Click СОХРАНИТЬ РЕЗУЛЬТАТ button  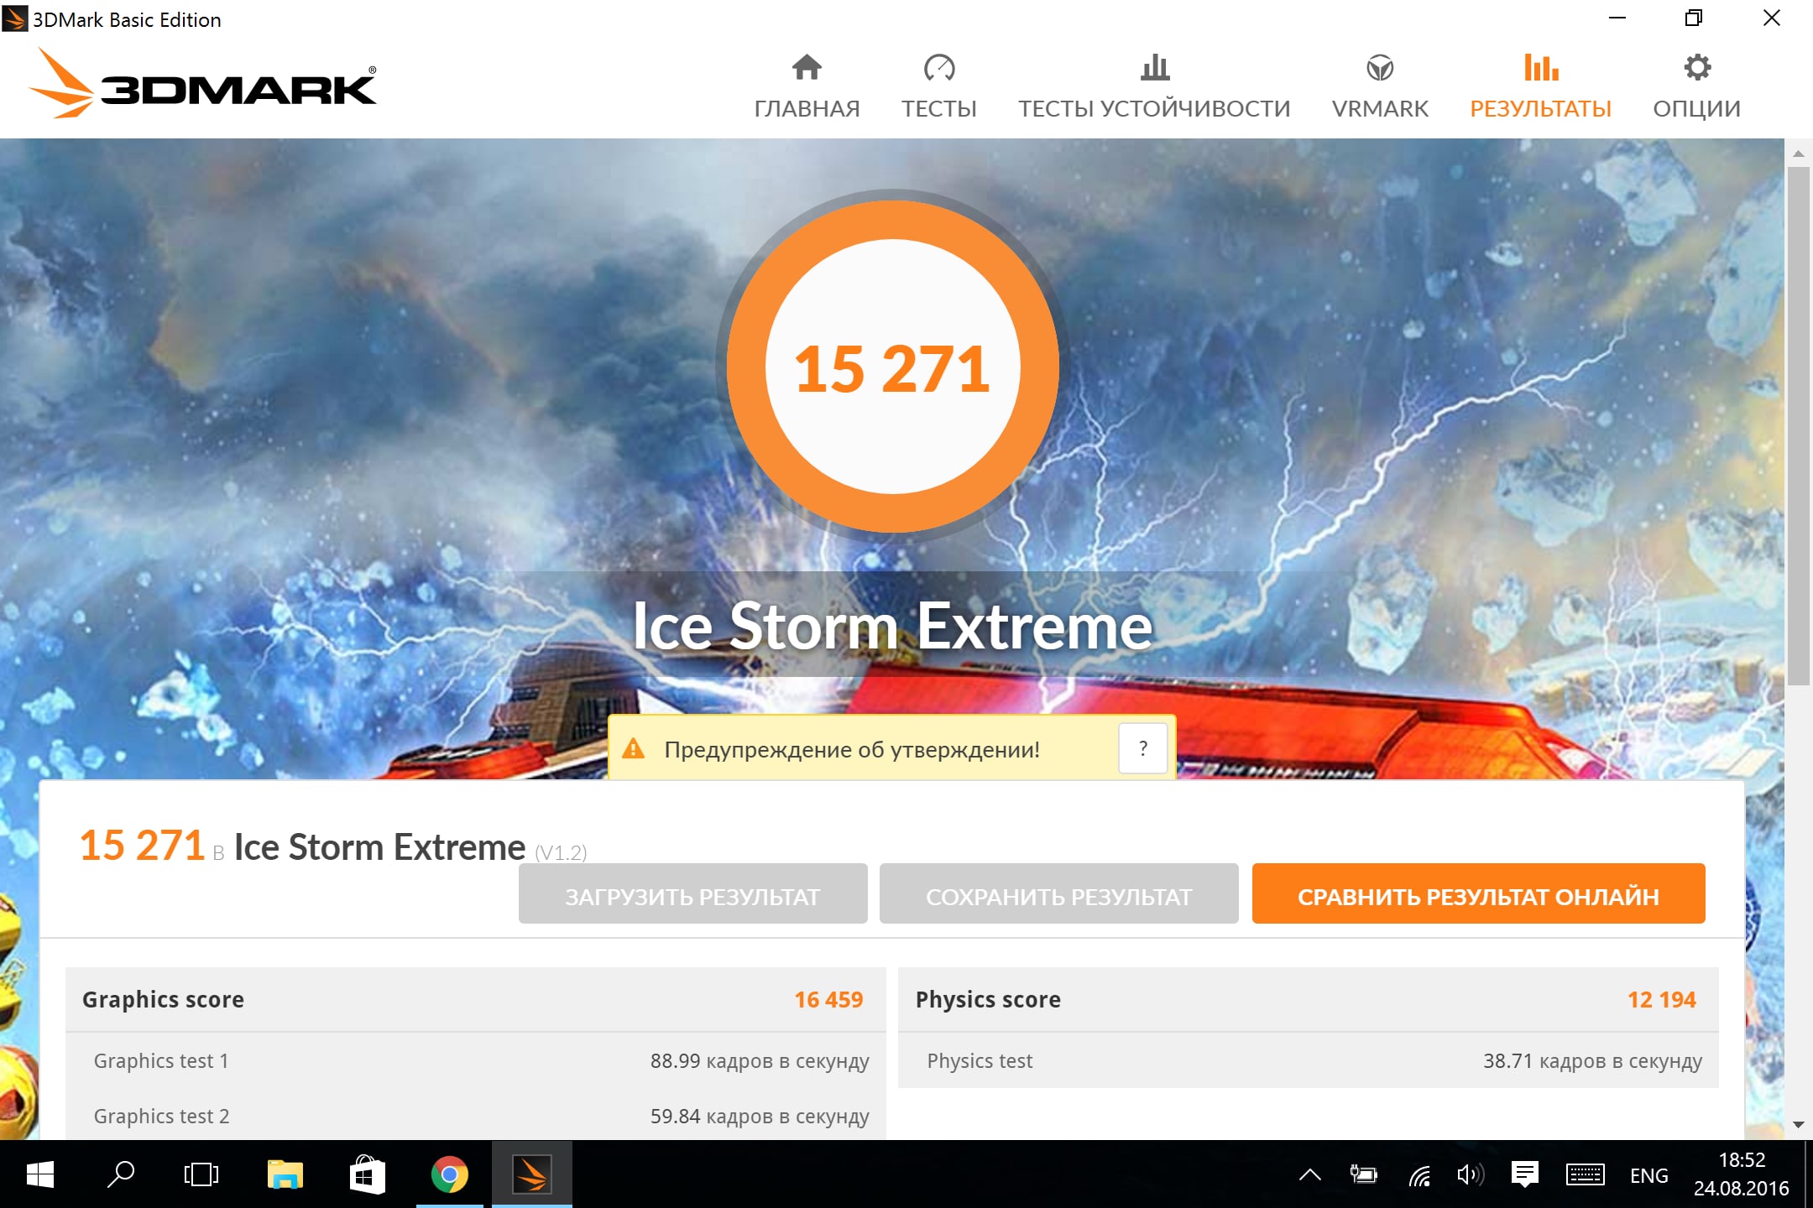[x=1058, y=893]
